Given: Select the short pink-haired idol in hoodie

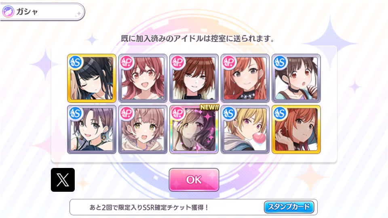Looking at the screenshot, I should tap(143, 129).
